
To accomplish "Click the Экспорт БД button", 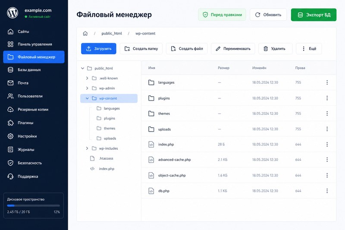I will [x=314, y=15].
